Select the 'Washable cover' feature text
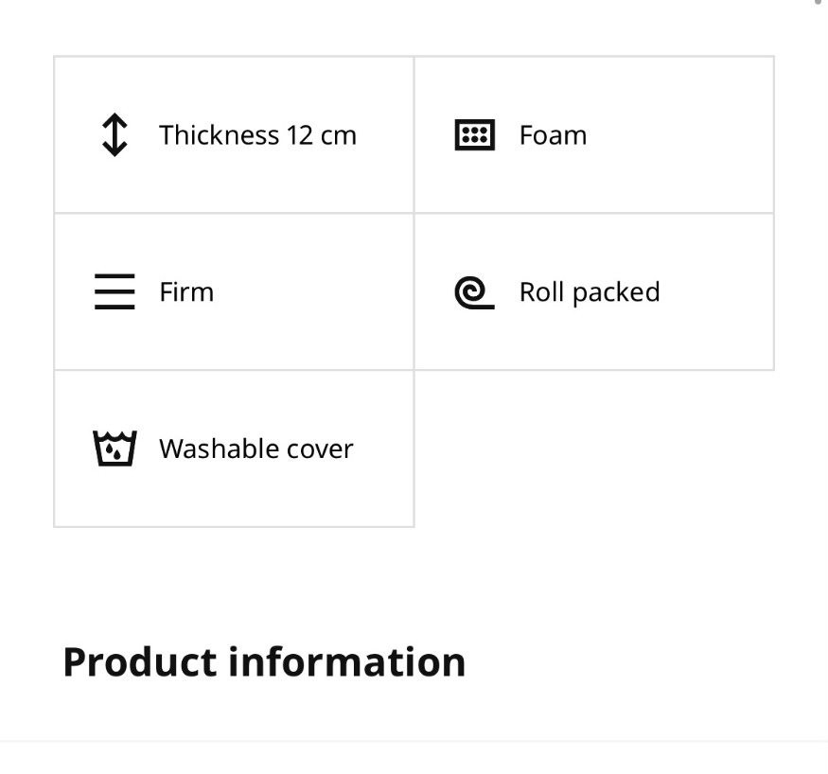This screenshot has height=774, width=828. pos(256,449)
